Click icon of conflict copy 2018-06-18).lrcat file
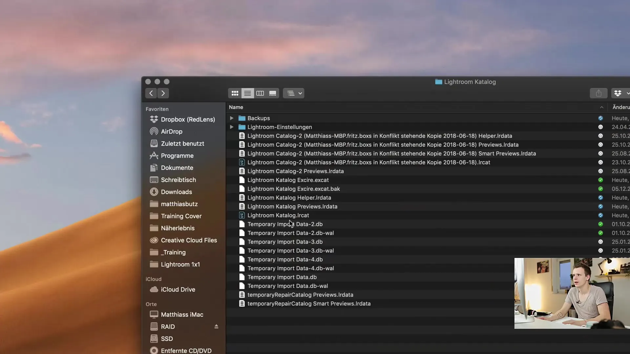The width and height of the screenshot is (630, 354). [x=242, y=162]
